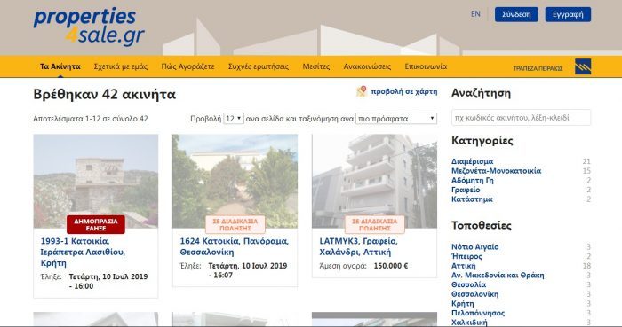Click the properties4sale.gr logo
This screenshot has width=622, height=327.
tap(89, 26)
